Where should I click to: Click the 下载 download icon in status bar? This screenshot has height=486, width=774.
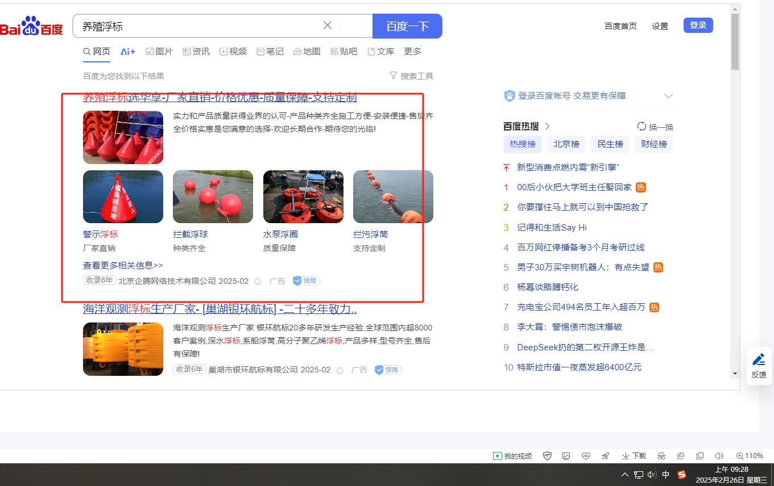pos(626,456)
